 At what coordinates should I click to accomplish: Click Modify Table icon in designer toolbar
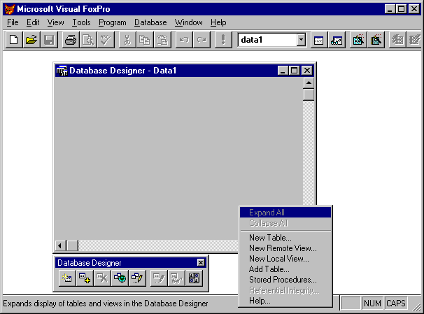(x=159, y=278)
